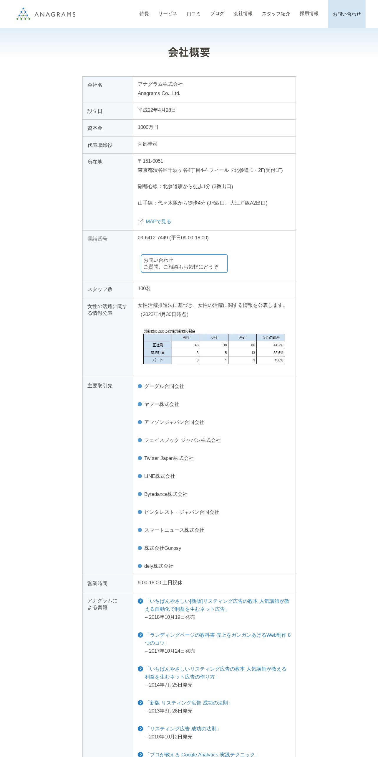This screenshot has width=378, height=757.
Task: Click the お問い合わせ ご質問 contact box
Action: click(184, 264)
